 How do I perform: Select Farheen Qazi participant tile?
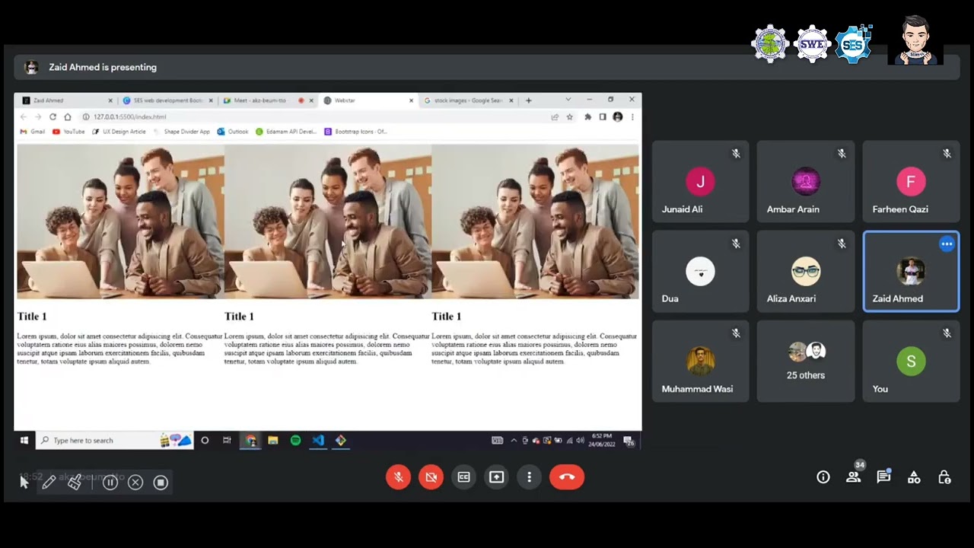tap(911, 182)
